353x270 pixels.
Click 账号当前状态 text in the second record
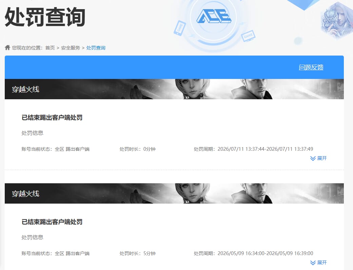click(56, 253)
